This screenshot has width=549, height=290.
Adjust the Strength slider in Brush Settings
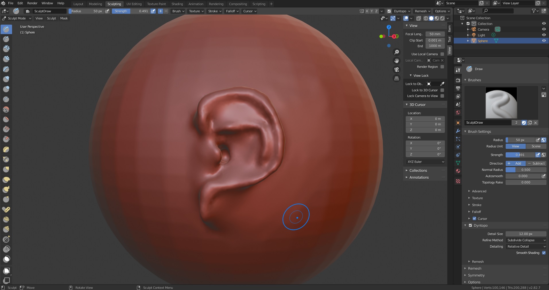click(521, 155)
